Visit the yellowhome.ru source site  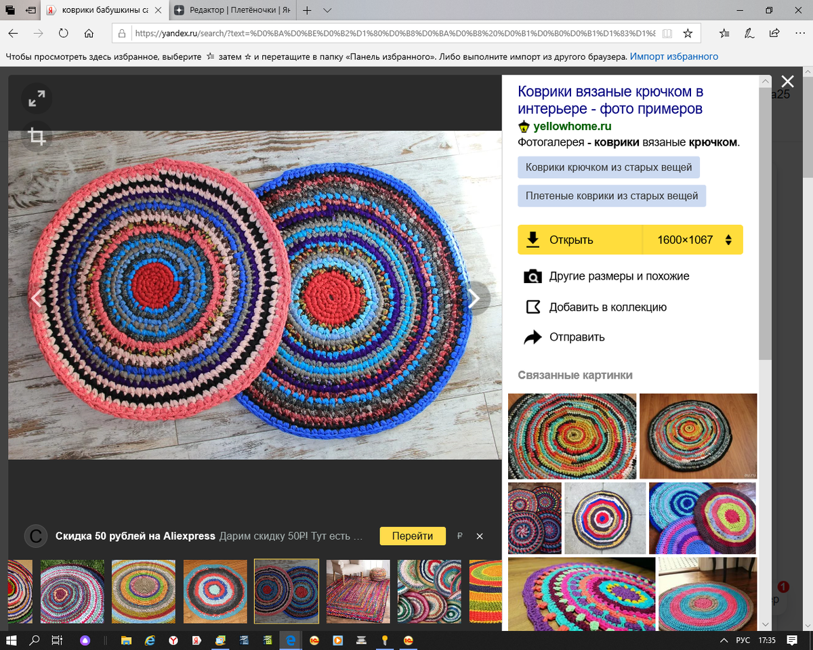(572, 126)
